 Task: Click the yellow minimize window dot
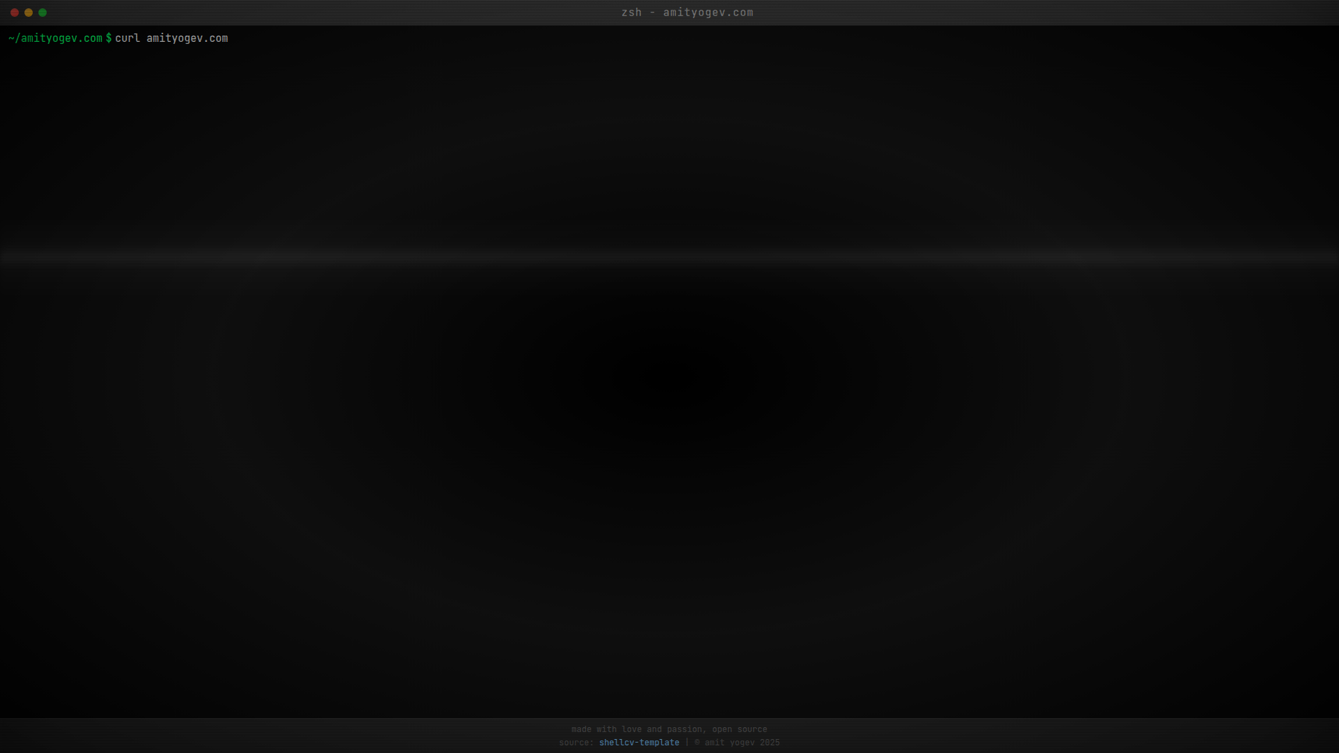(x=29, y=13)
